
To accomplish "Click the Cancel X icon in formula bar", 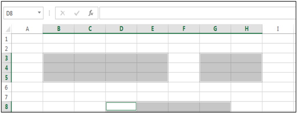I will pos(63,13).
